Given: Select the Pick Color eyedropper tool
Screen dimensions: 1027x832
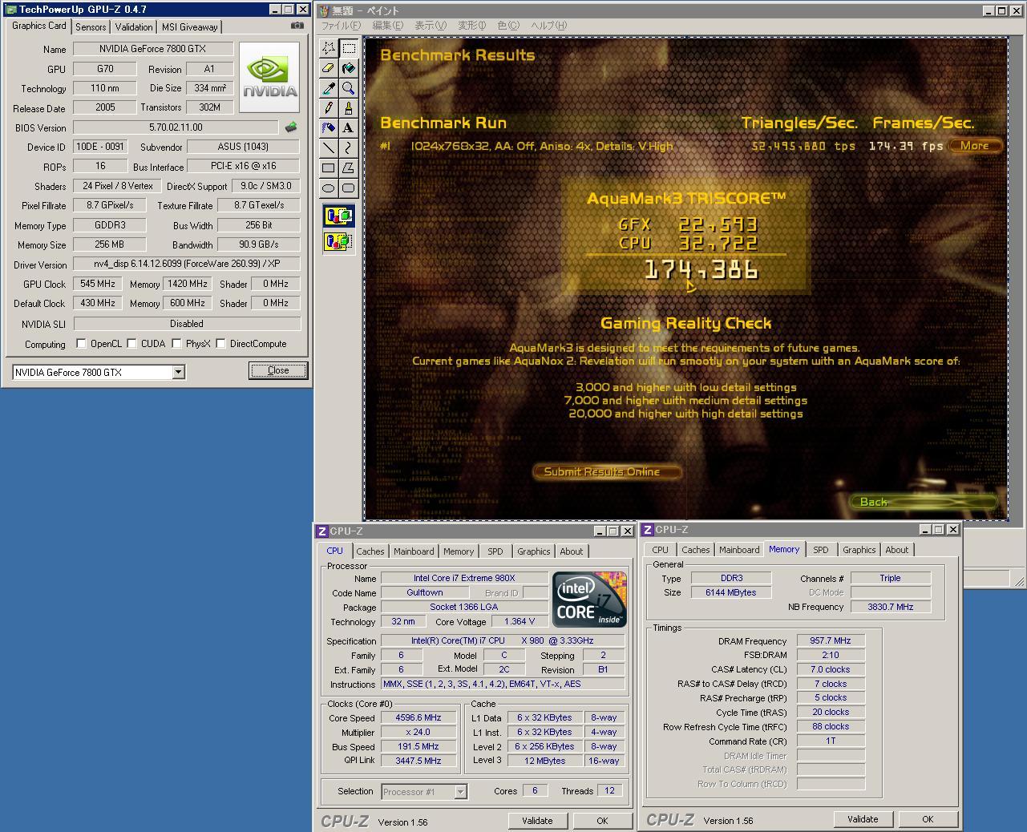Looking at the screenshot, I should (x=329, y=88).
